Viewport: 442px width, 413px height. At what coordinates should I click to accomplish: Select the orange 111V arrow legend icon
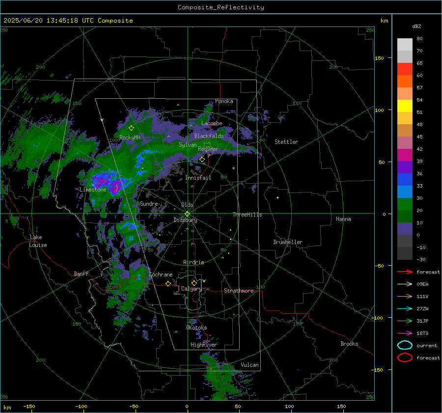tap(405, 296)
